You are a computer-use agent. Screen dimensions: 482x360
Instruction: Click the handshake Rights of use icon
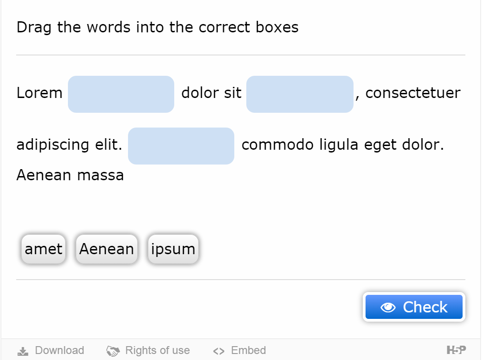pos(113,351)
